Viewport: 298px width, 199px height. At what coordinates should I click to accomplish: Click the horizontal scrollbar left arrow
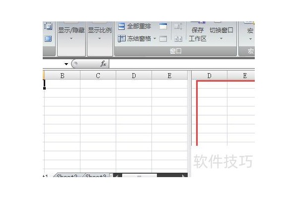coord(116,176)
